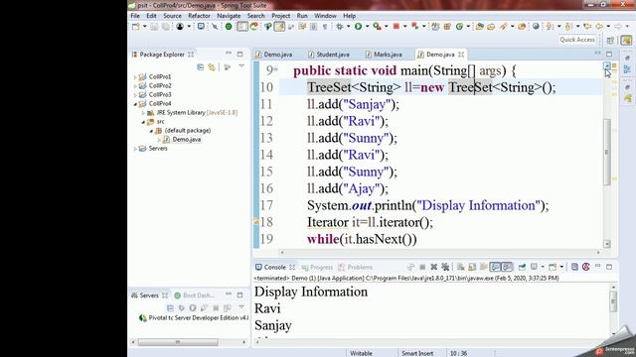Close the active Demo.java editor tab
Screen dimensions: 636x357
click(x=461, y=55)
